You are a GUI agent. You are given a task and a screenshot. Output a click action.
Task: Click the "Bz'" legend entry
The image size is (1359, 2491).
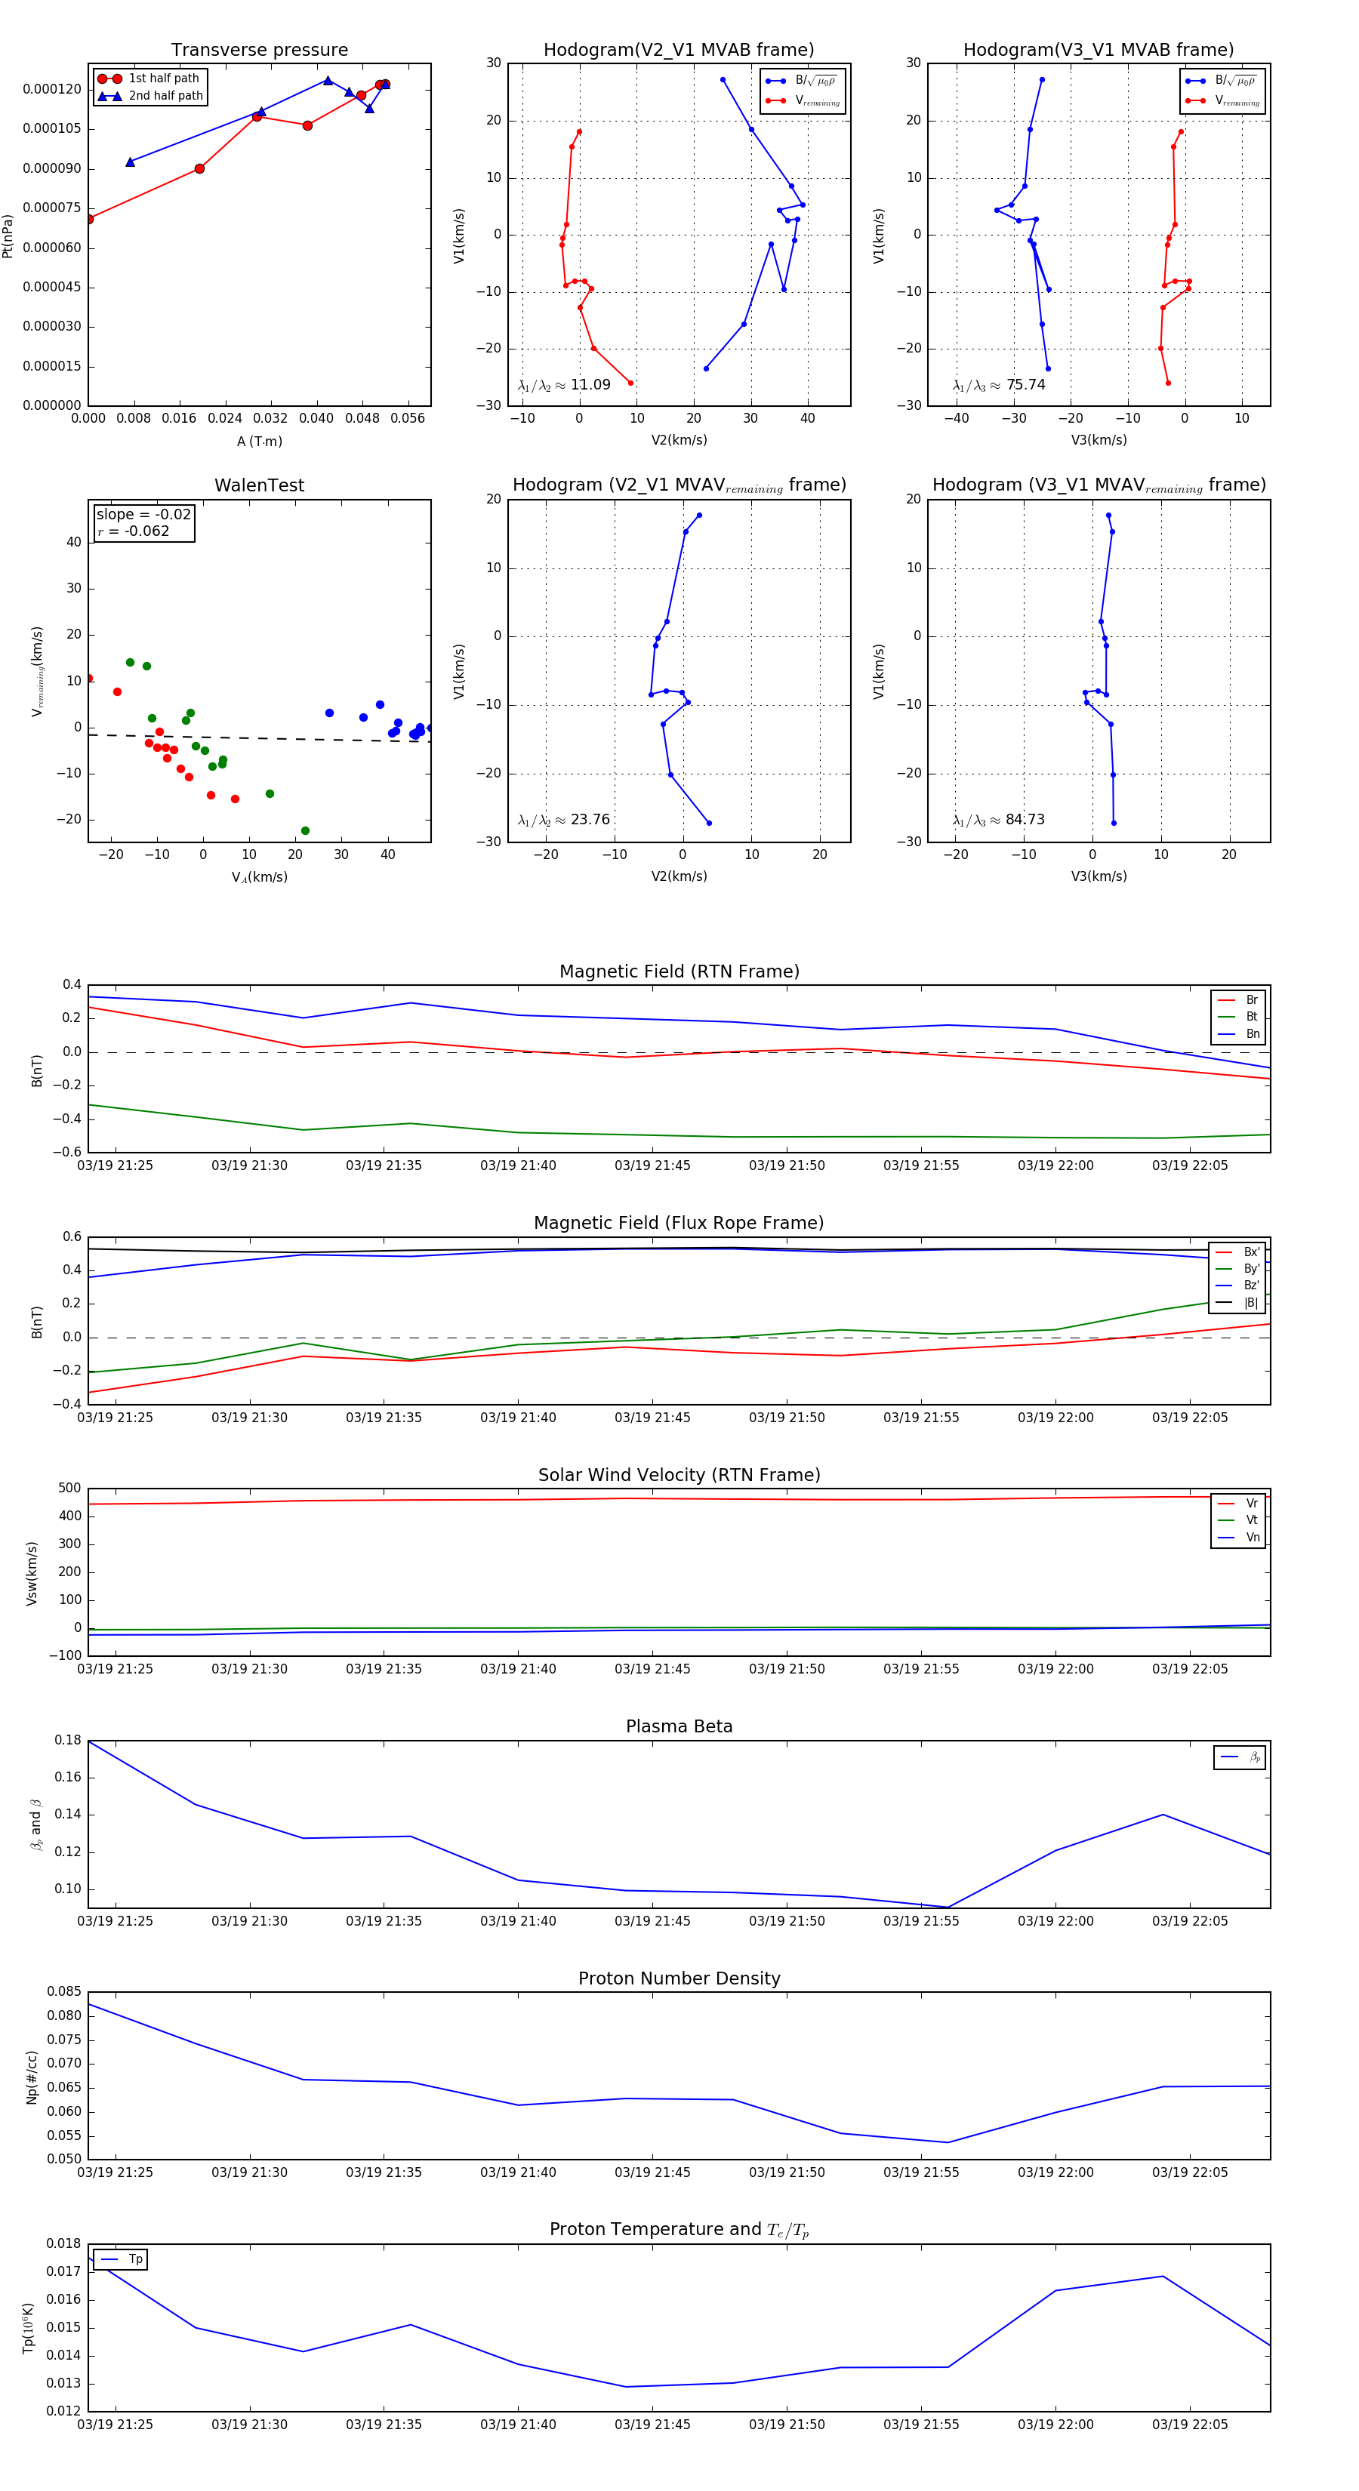tap(1237, 1286)
